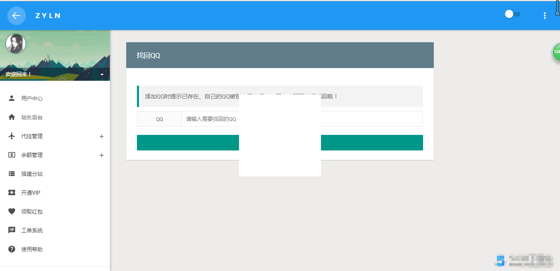Open the three-dot more options menu
The height and width of the screenshot is (271, 560).
[544, 16]
